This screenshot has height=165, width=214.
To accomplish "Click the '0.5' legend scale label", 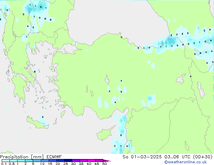I will tap(12, 164).
